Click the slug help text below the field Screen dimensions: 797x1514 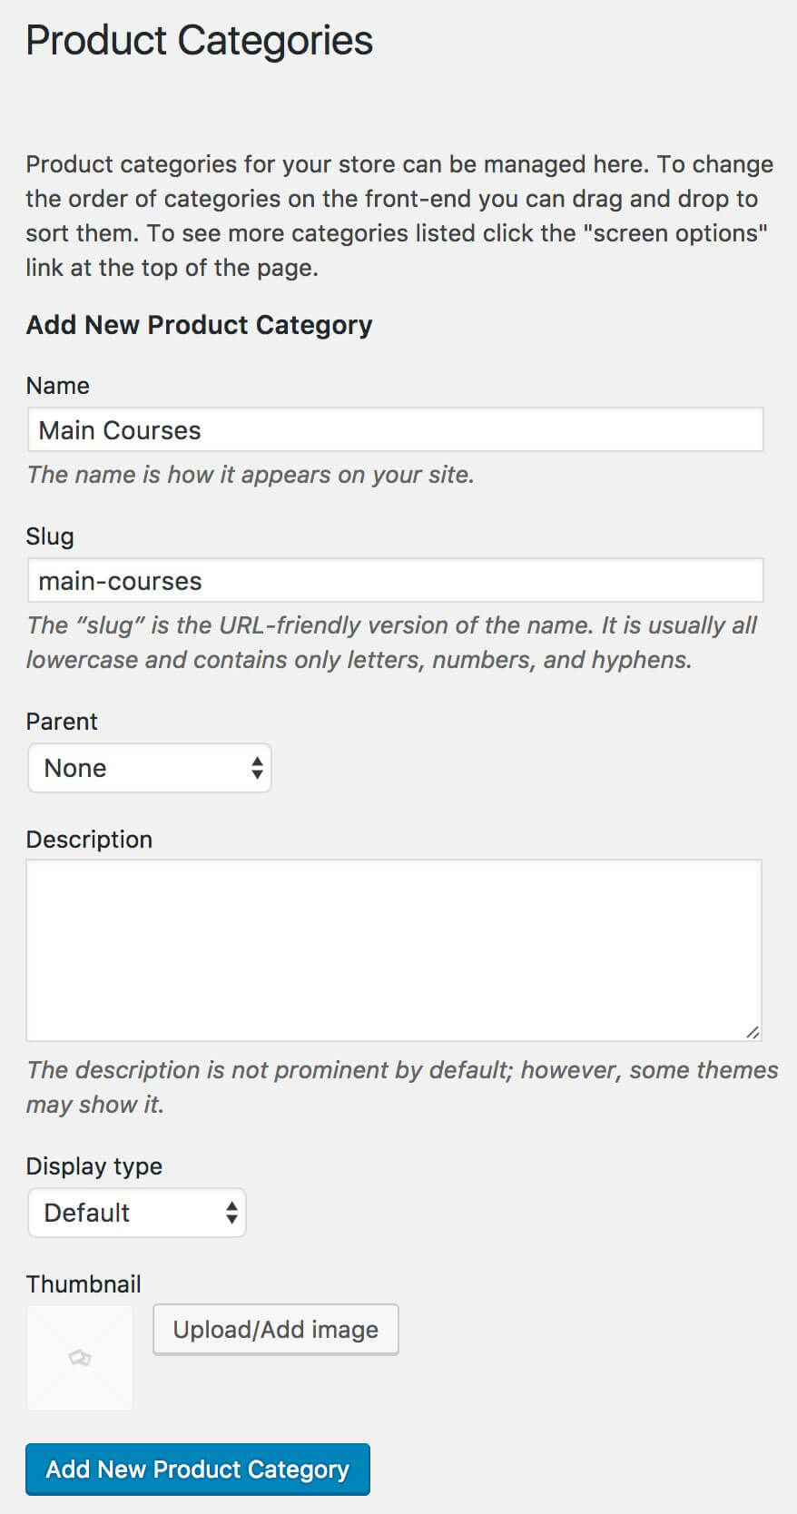(x=391, y=643)
